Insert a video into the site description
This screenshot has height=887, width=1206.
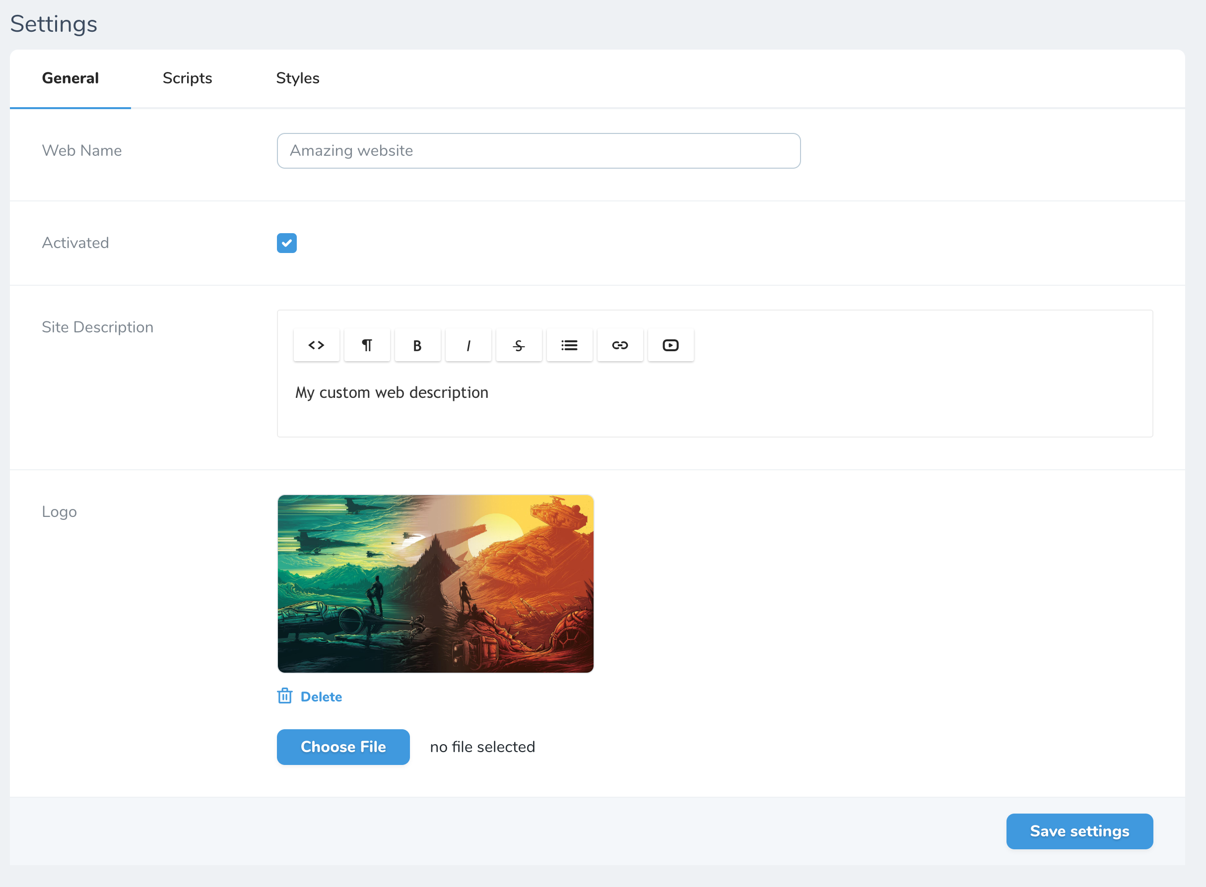tap(670, 345)
